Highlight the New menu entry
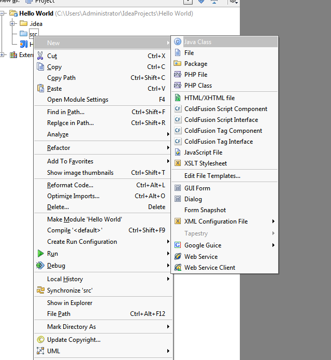This screenshot has width=331, height=360. [103, 43]
